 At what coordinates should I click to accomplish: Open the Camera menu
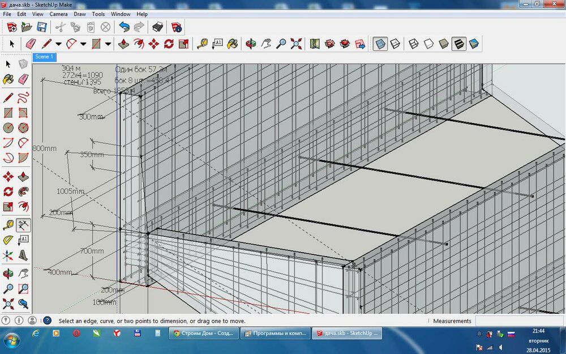coord(58,14)
